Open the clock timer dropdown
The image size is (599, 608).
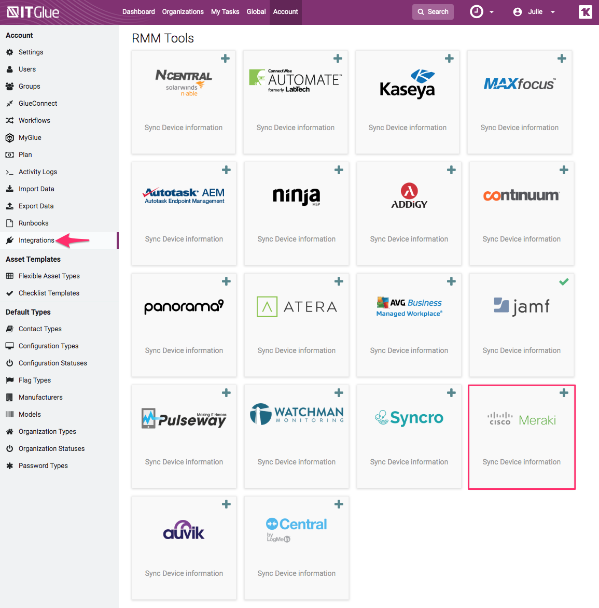pyautogui.click(x=481, y=11)
